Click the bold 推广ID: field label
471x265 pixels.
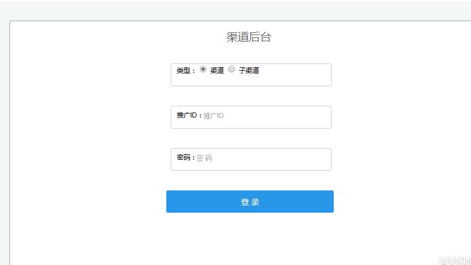point(189,115)
